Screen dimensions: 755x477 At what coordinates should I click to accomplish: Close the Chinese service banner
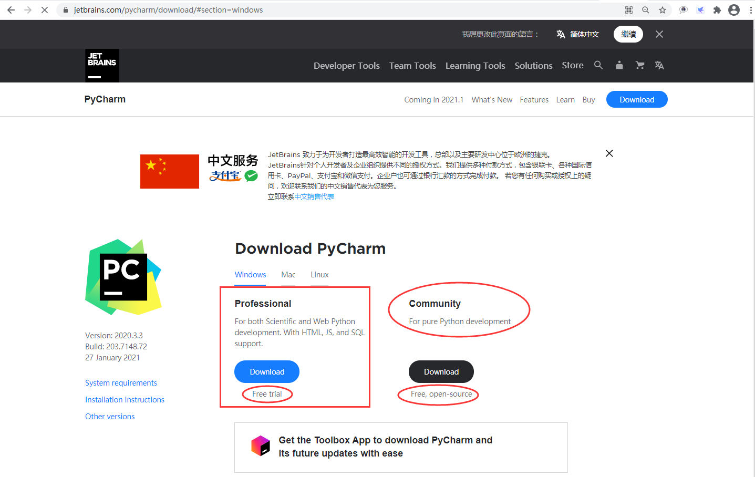[609, 153]
